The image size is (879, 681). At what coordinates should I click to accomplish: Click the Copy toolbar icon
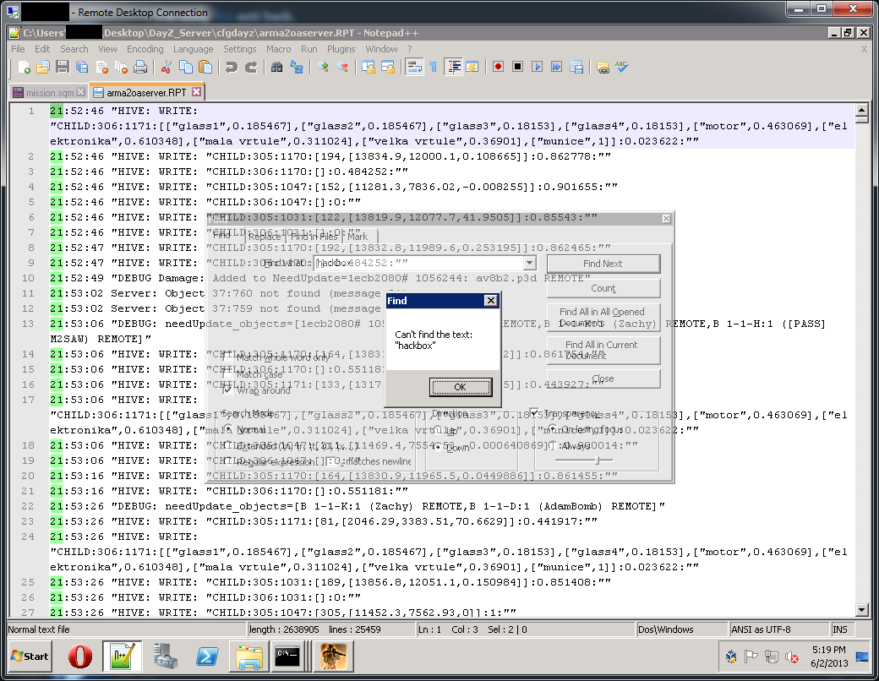tap(186, 68)
